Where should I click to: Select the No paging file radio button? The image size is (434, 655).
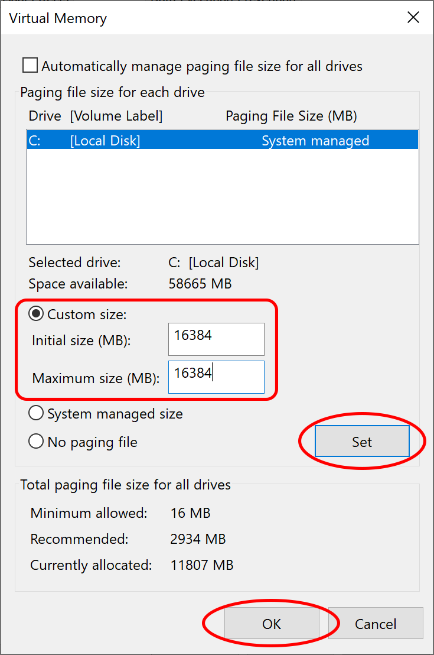37,442
